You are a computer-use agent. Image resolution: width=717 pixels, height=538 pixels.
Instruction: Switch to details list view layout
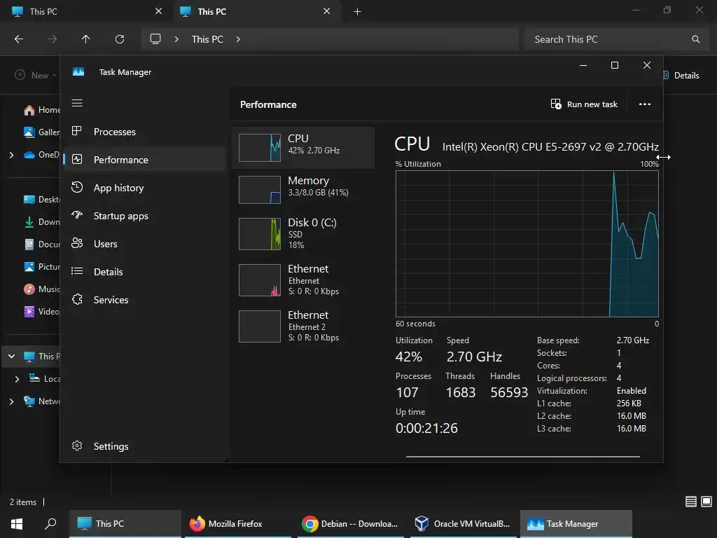691,502
